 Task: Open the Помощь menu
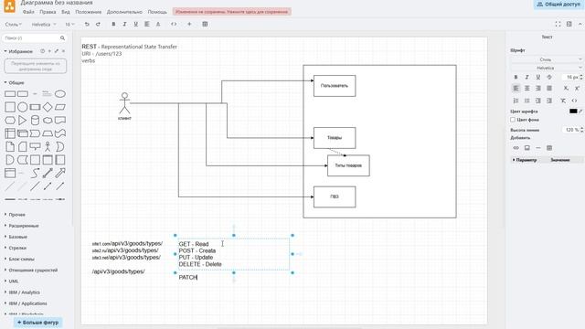click(157, 12)
